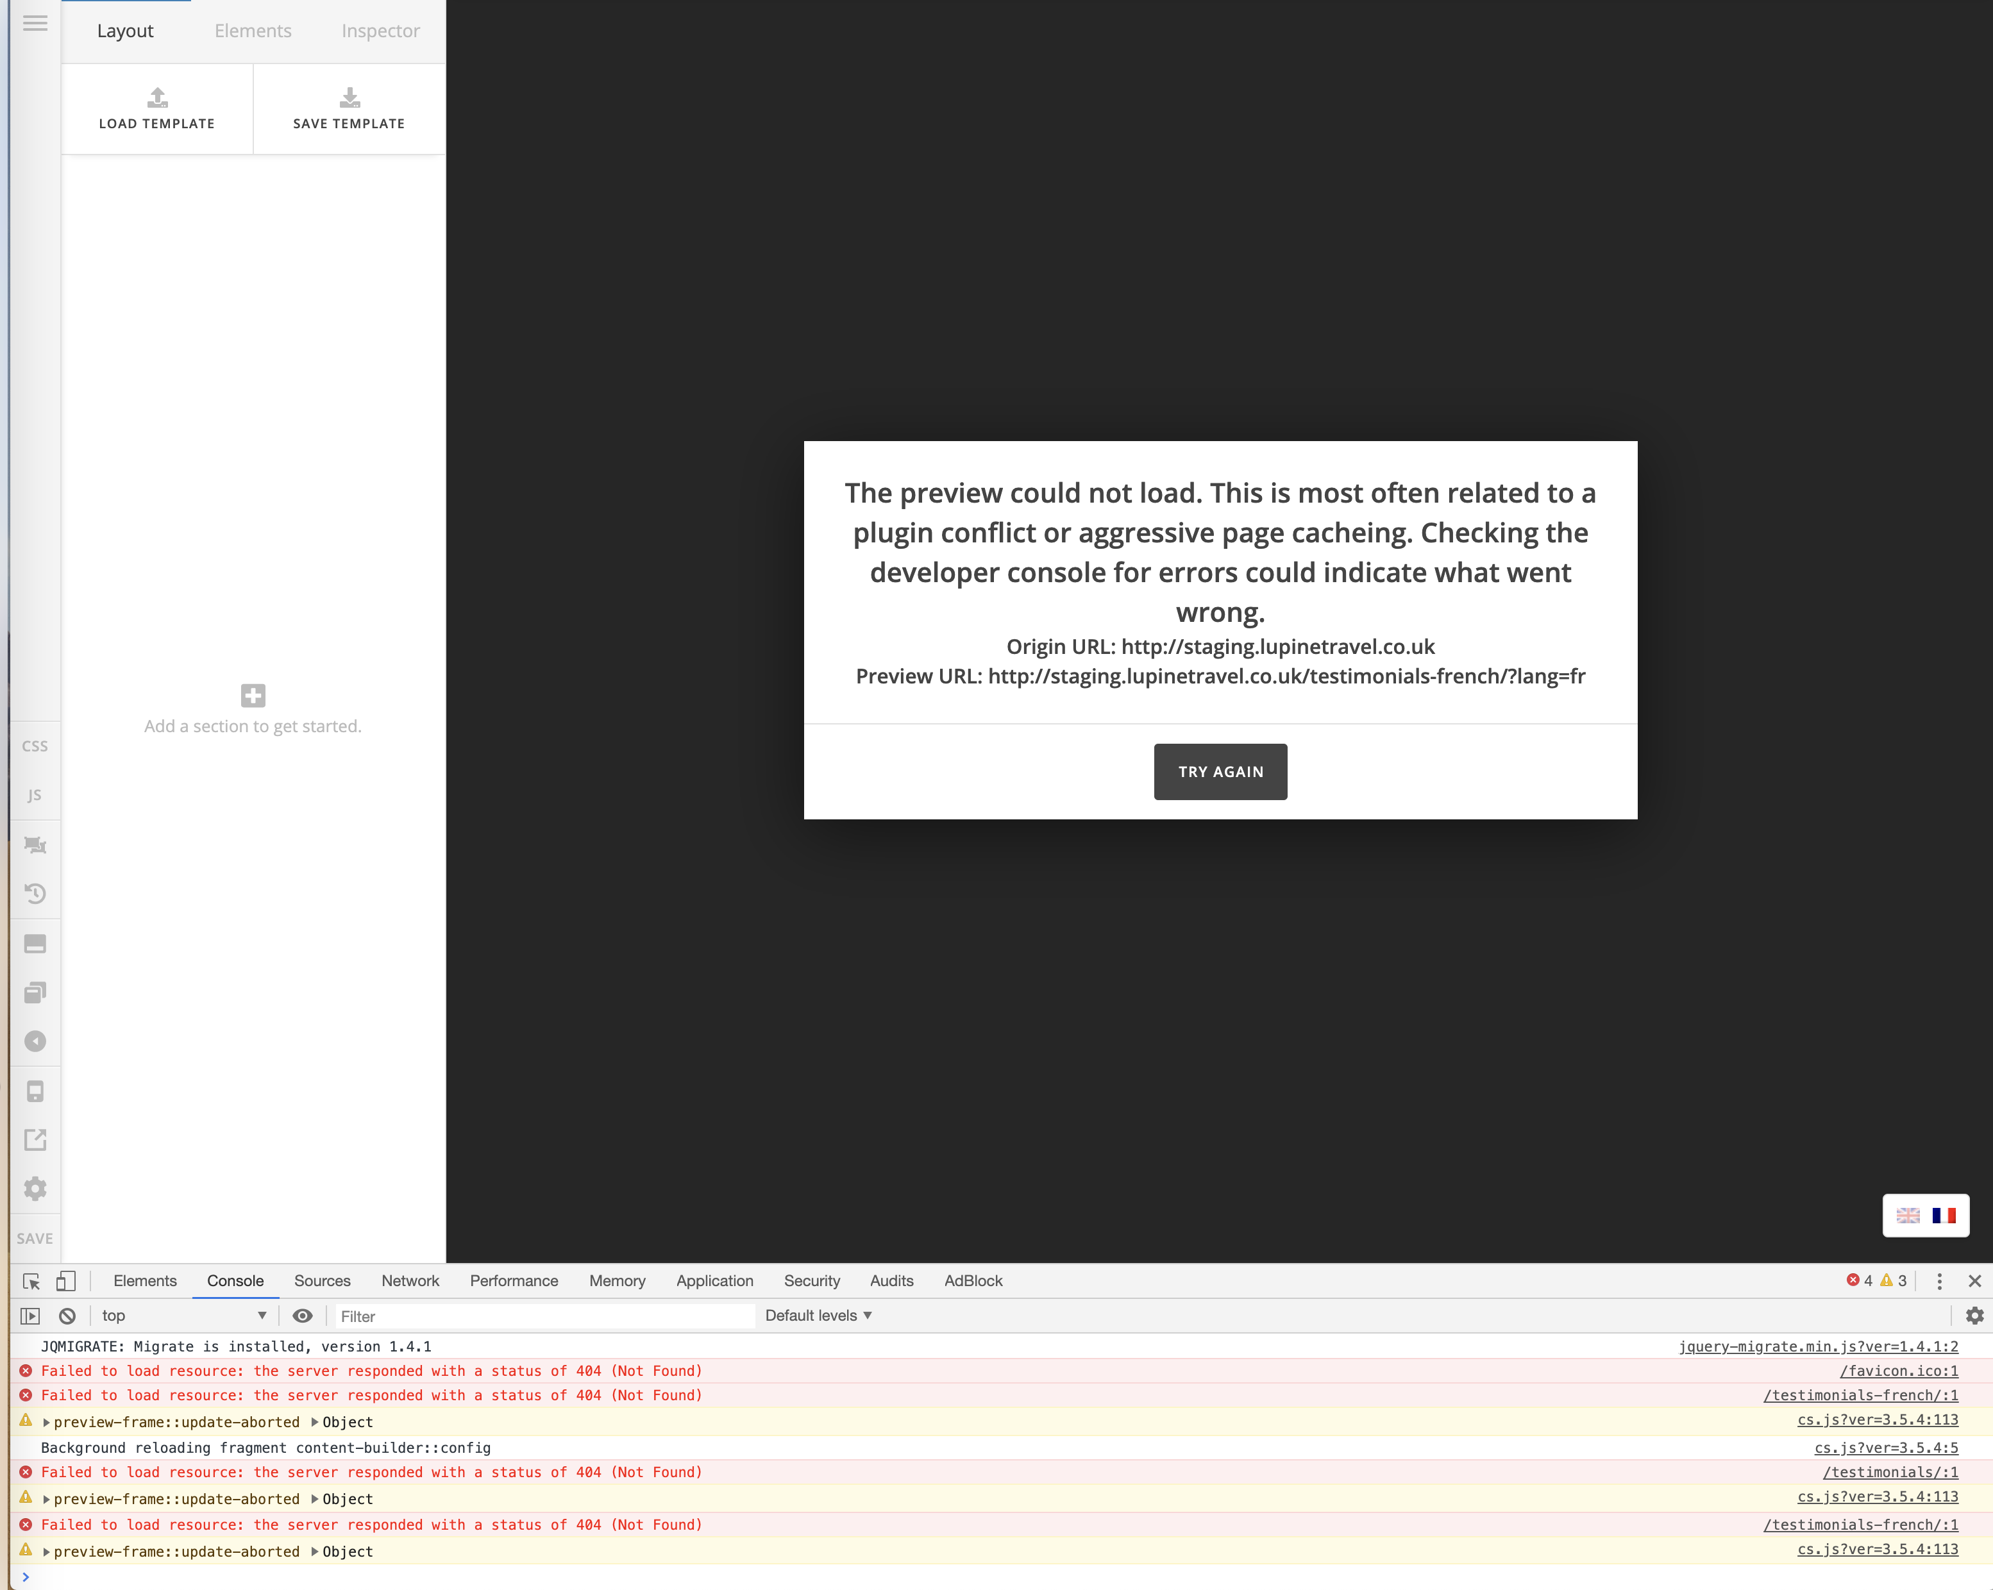This screenshot has height=1590, width=1993.
Task: Click the plus icon to add section
Action: [x=253, y=695]
